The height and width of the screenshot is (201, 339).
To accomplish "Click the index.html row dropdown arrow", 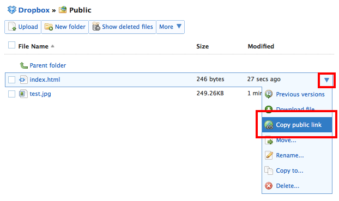I will 326,80.
